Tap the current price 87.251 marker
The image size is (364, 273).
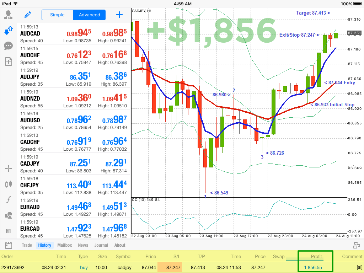[354, 33]
